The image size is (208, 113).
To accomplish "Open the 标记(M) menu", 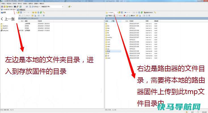I will point(9,4).
